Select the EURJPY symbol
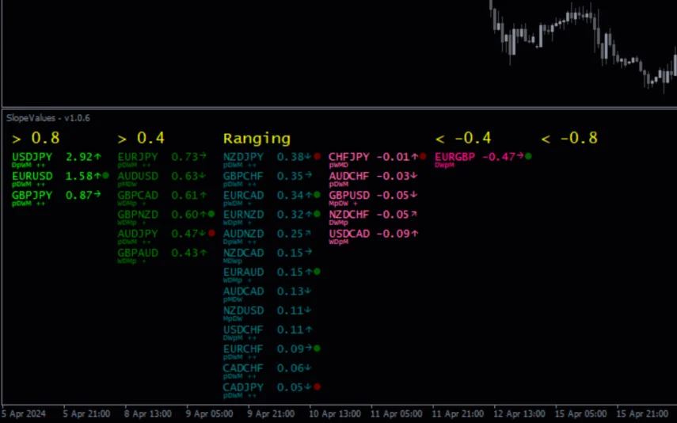This screenshot has height=423, width=677. [x=138, y=157]
